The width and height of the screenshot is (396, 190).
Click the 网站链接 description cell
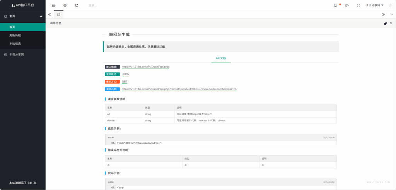(255, 114)
